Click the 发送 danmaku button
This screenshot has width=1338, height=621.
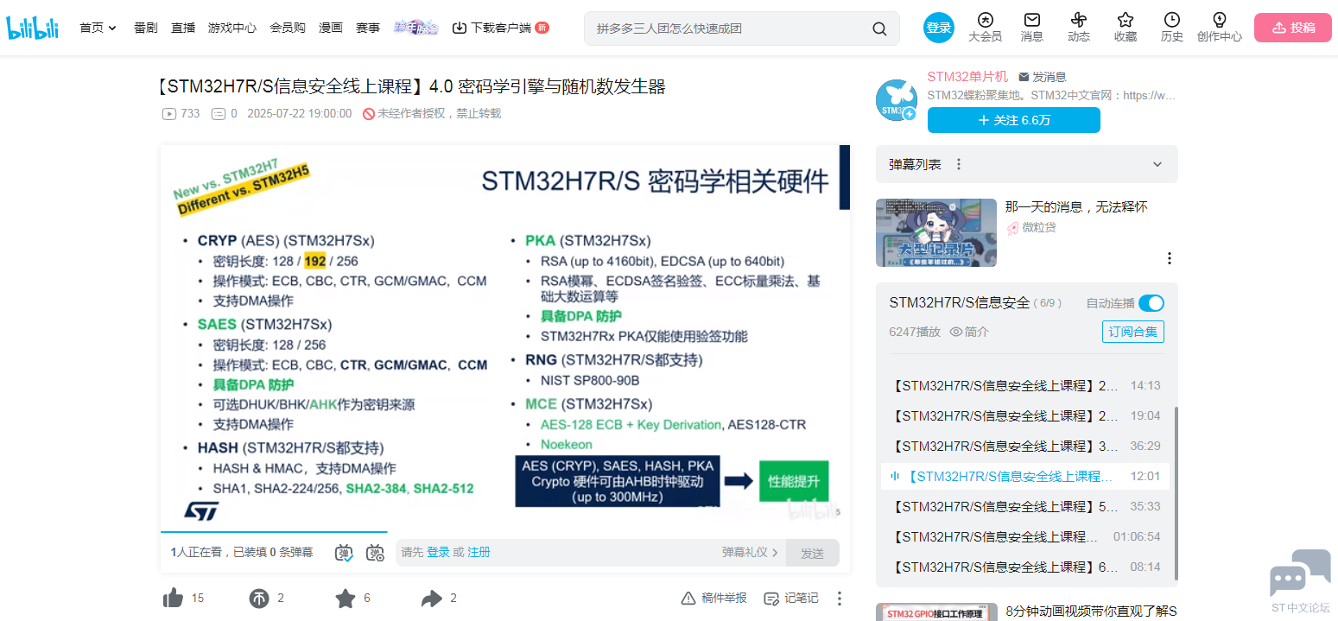(x=812, y=553)
